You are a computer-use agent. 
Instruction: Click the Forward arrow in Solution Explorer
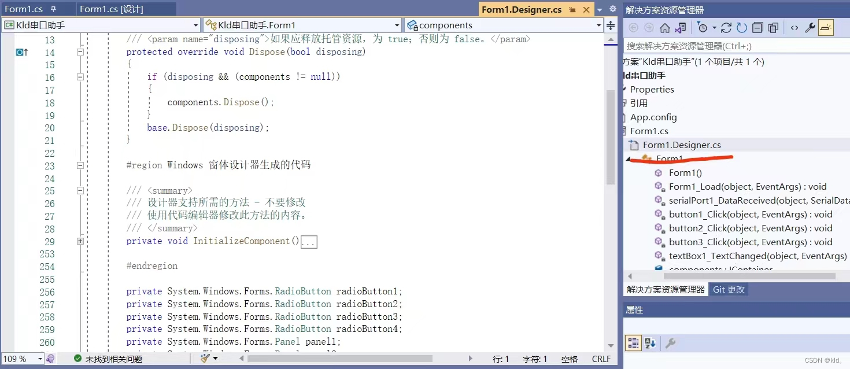(649, 28)
